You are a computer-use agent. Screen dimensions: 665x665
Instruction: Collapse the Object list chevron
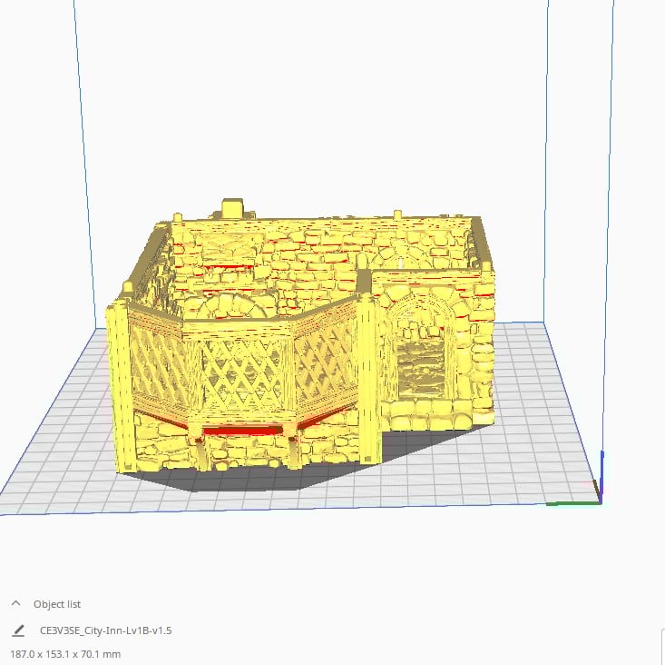point(16,603)
